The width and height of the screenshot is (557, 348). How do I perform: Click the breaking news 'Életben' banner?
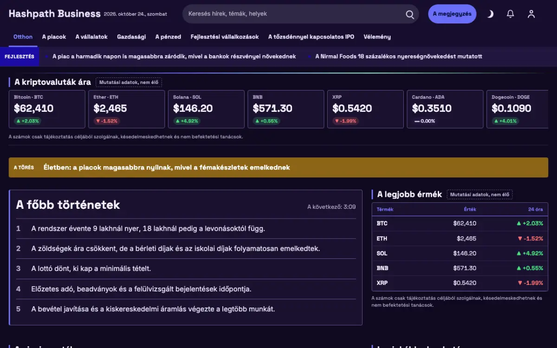click(x=278, y=168)
